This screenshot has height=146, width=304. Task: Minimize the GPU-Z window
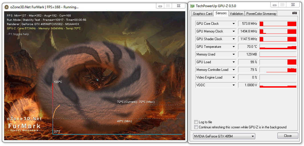(x=275, y=5)
